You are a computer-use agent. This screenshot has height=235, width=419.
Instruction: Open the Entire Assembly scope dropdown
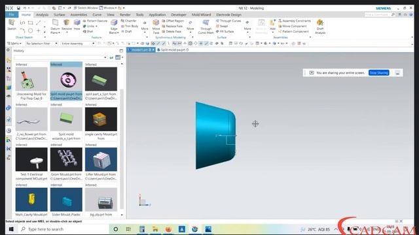click(78, 43)
